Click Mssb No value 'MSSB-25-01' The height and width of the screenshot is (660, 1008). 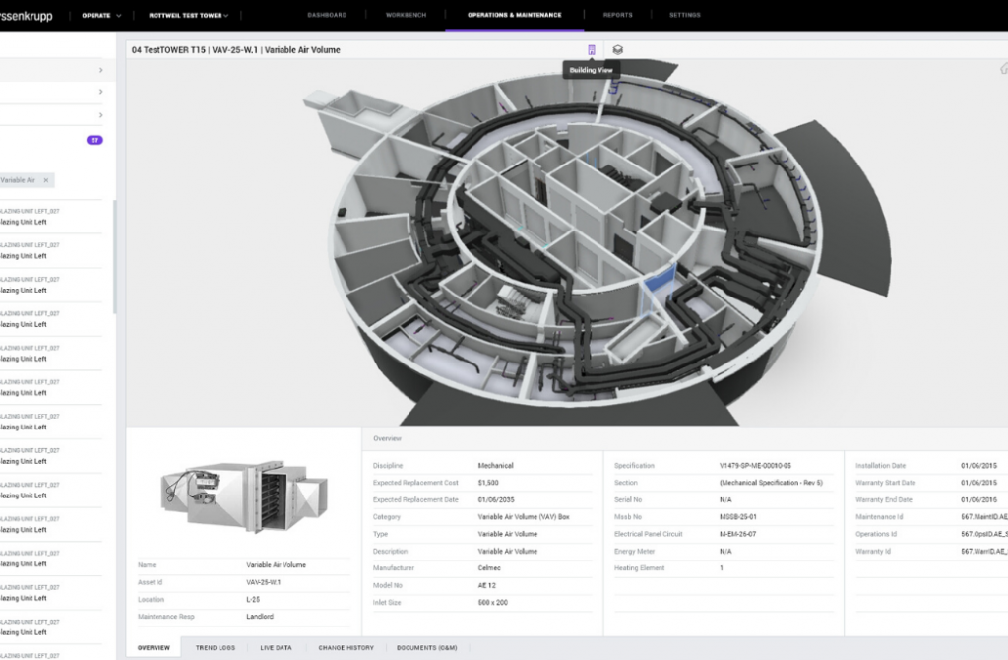(738, 517)
